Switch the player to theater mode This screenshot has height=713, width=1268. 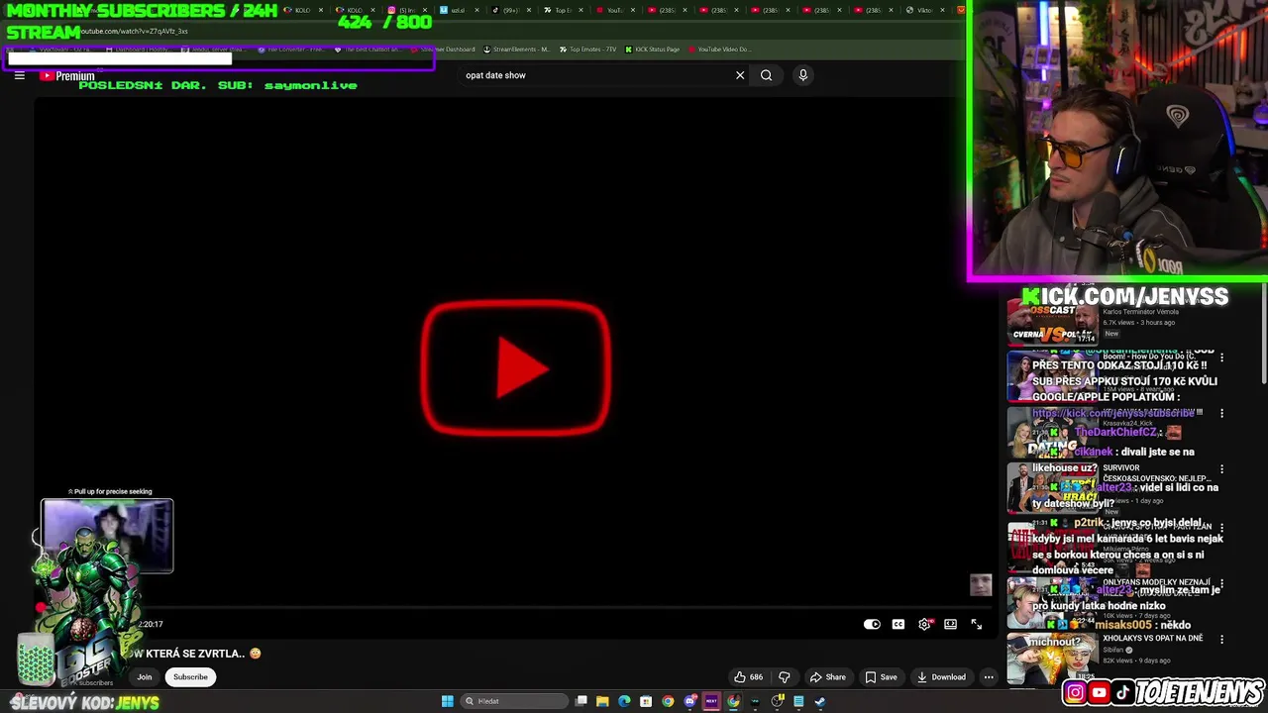(950, 624)
